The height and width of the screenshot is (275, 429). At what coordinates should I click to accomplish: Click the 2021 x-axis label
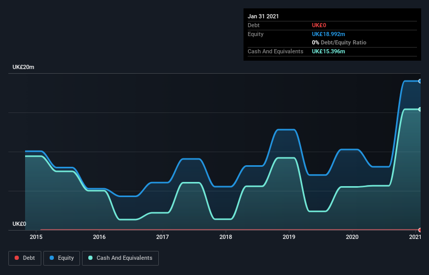click(x=415, y=237)
